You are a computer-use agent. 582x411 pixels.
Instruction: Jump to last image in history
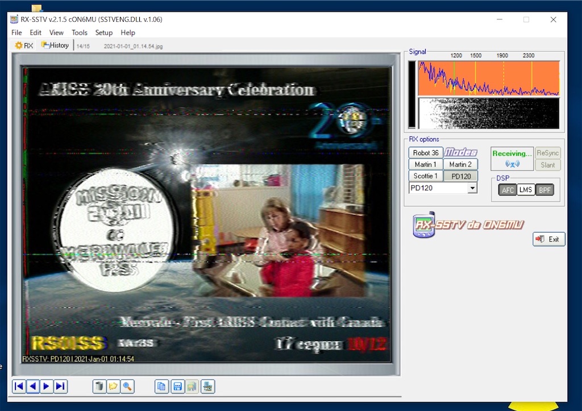pyautogui.click(x=60, y=386)
